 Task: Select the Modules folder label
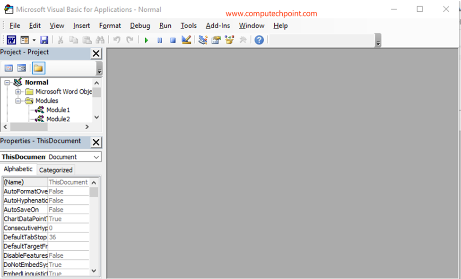47,101
